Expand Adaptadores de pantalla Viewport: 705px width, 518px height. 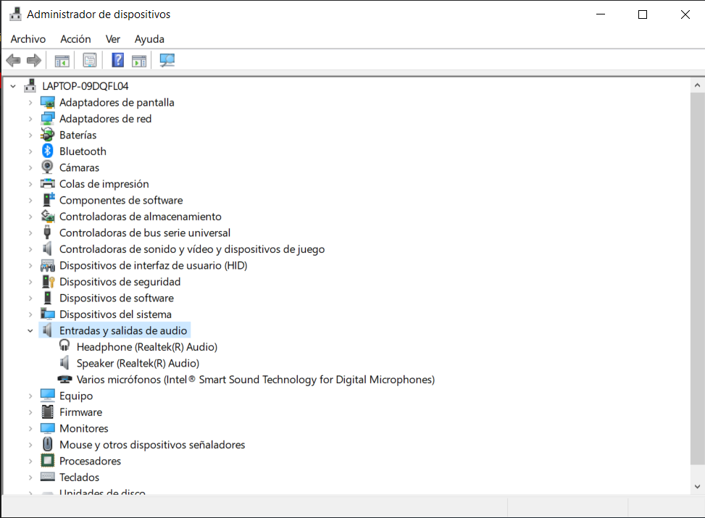pyautogui.click(x=30, y=103)
